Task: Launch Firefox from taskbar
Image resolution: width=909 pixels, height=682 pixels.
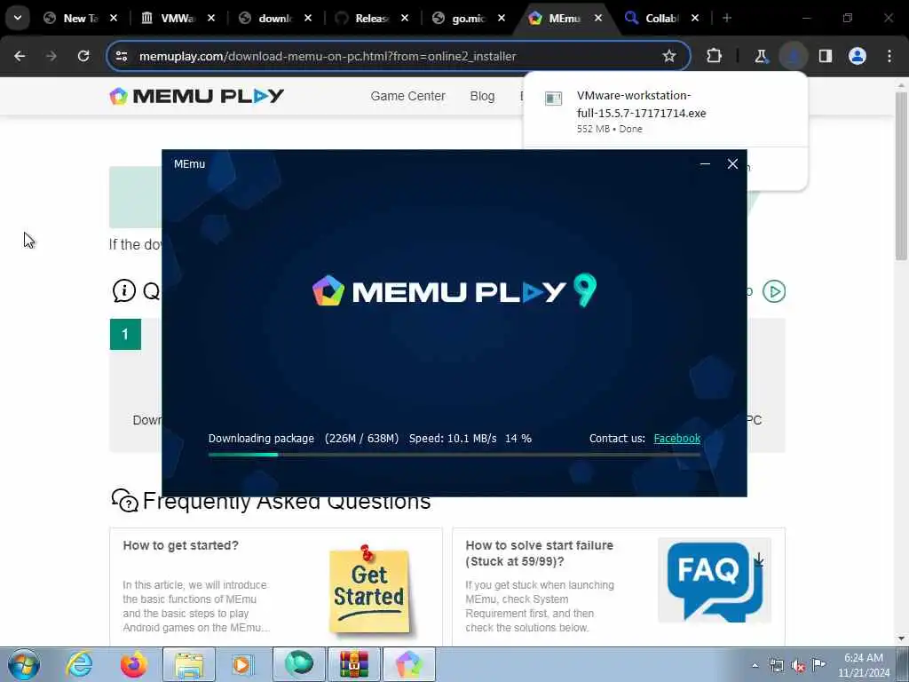Action: (134, 664)
